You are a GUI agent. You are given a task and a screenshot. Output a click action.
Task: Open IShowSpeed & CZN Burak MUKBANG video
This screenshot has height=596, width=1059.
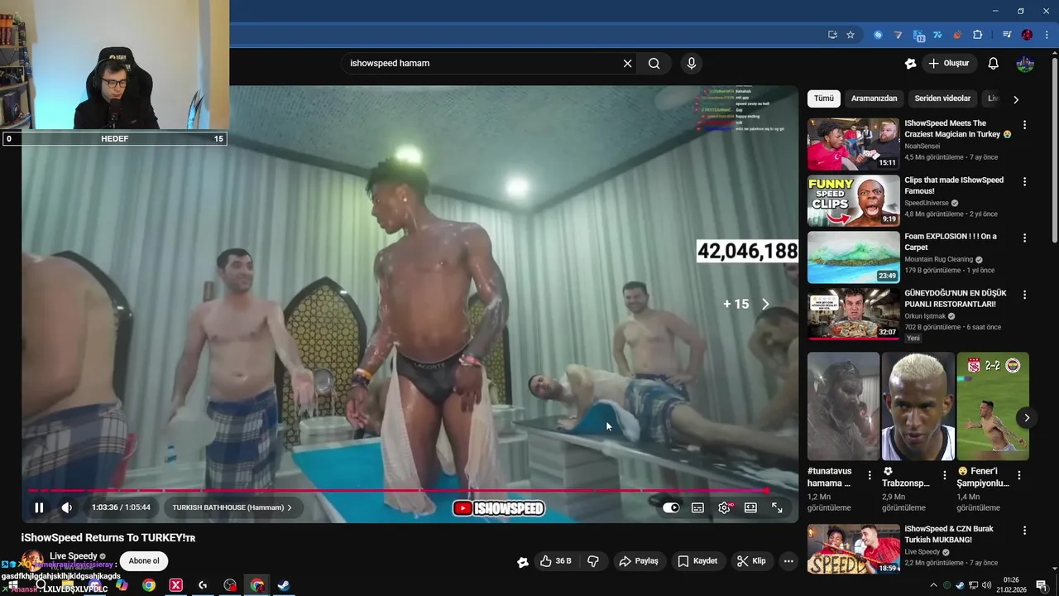pos(853,549)
